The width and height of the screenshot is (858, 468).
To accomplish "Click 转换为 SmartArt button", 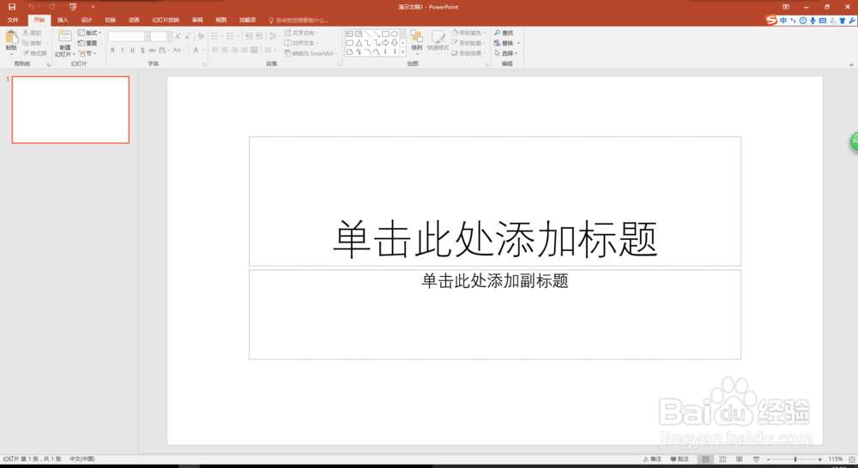I will click(x=311, y=54).
